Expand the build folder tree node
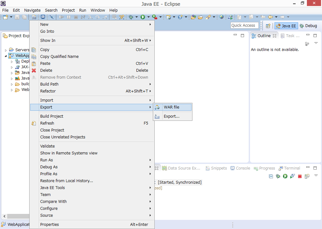The height and width of the screenshot is (229, 322). [x=12, y=84]
